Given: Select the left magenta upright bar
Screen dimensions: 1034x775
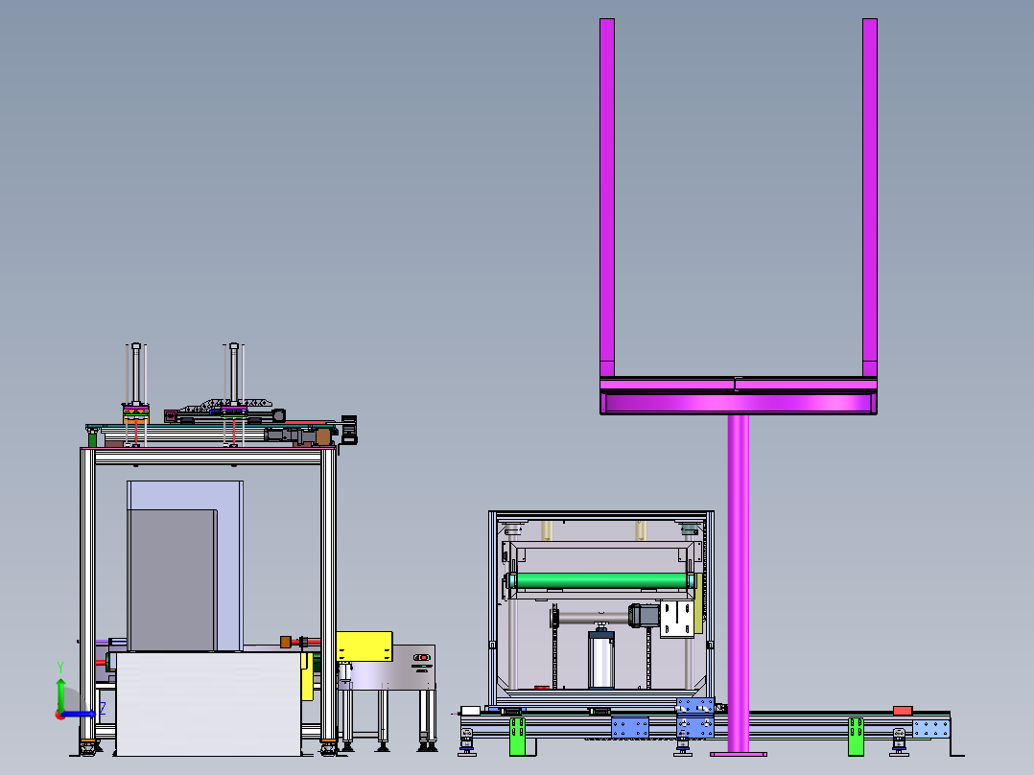Looking at the screenshot, I should click(x=607, y=198).
